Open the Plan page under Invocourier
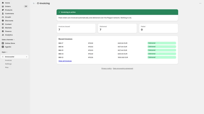 [x=7, y=67]
